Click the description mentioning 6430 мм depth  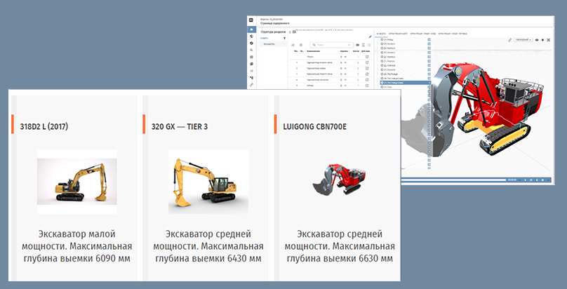(x=208, y=246)
